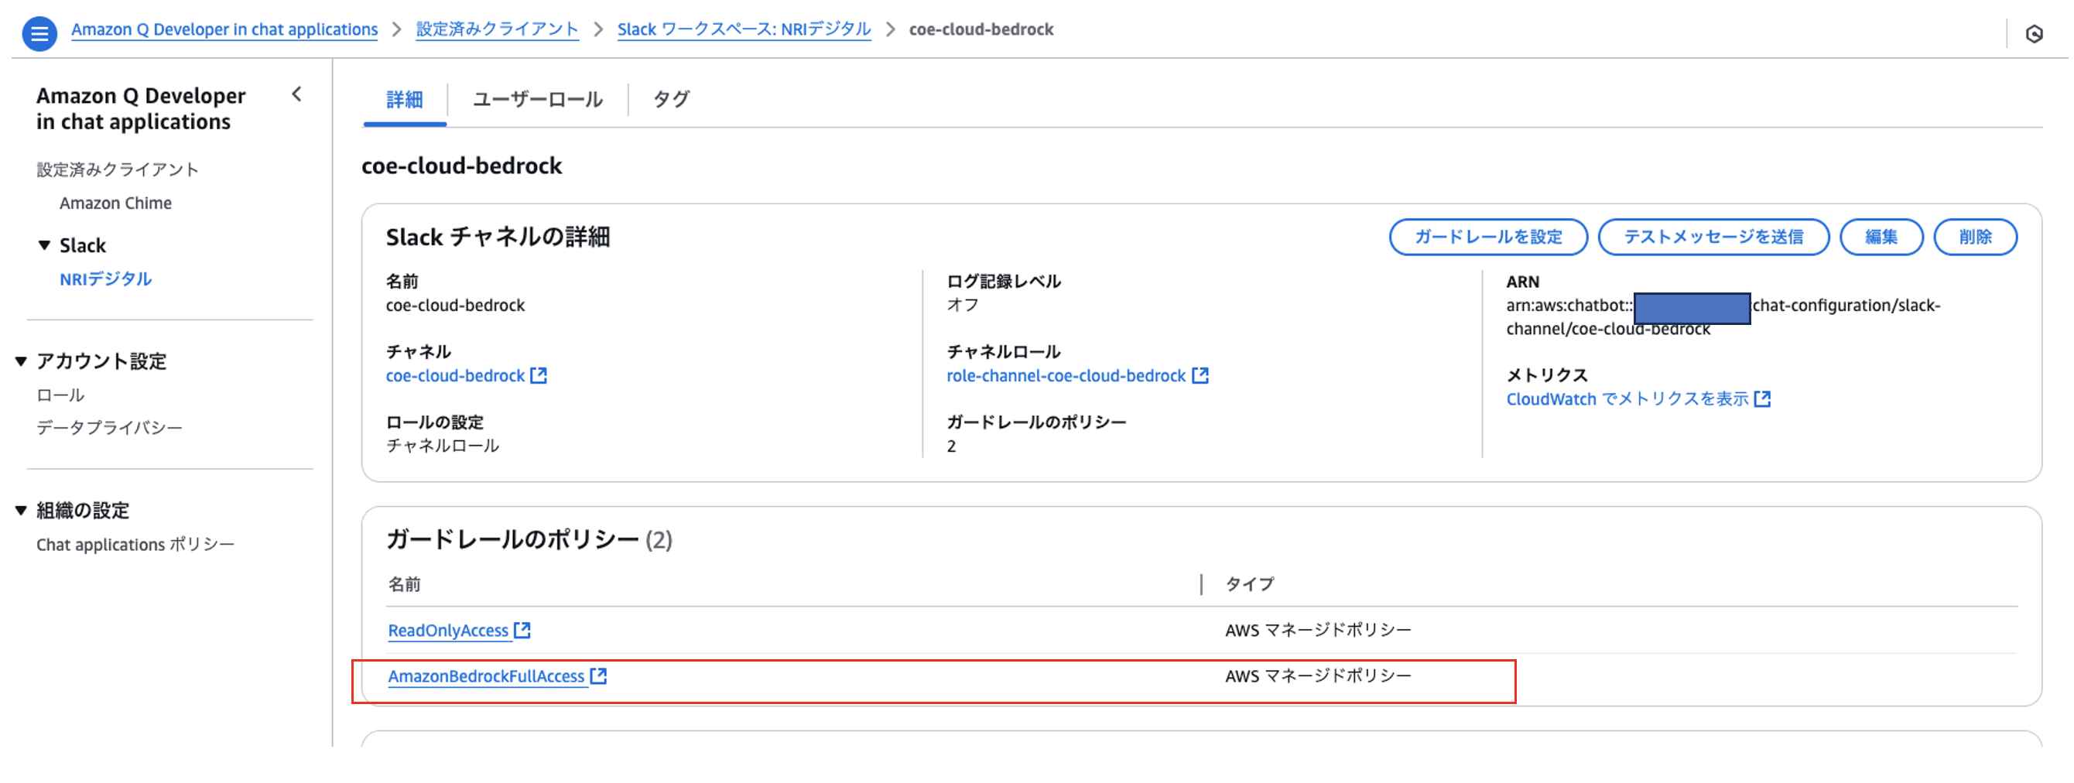Image resolution: width=2074 pixels, height=783 pixels.
Task: Switch to the ユーザーロール tab
Action: click(x=537, y=100)
